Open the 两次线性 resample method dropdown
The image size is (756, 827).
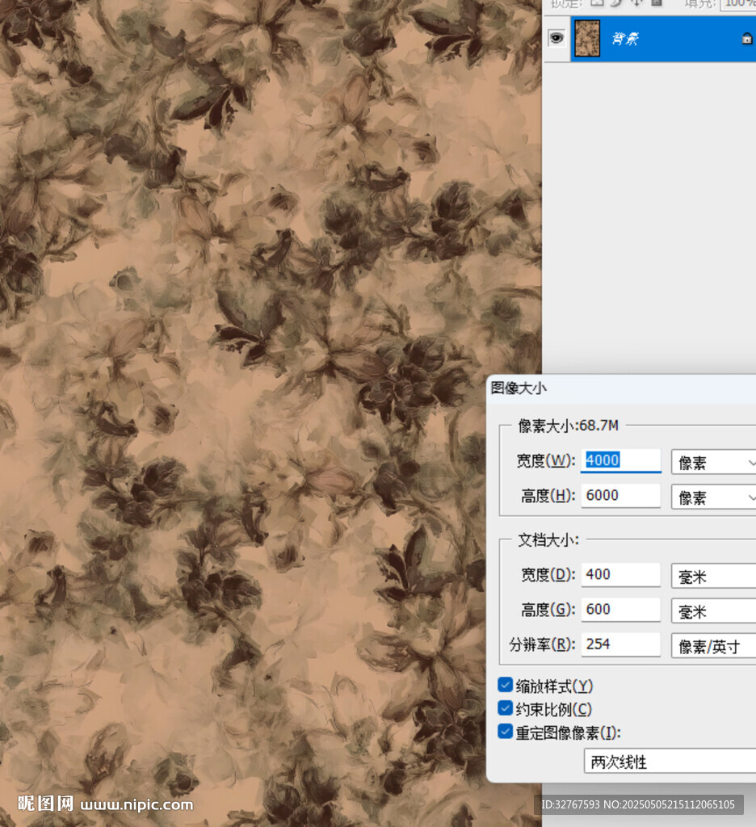click(x=670, y=761)
